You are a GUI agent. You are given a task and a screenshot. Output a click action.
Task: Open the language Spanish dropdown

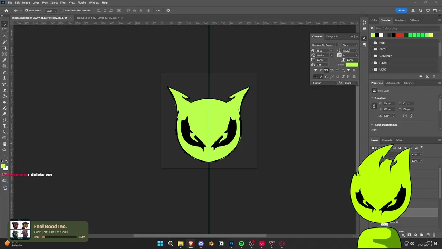[325, 83]
